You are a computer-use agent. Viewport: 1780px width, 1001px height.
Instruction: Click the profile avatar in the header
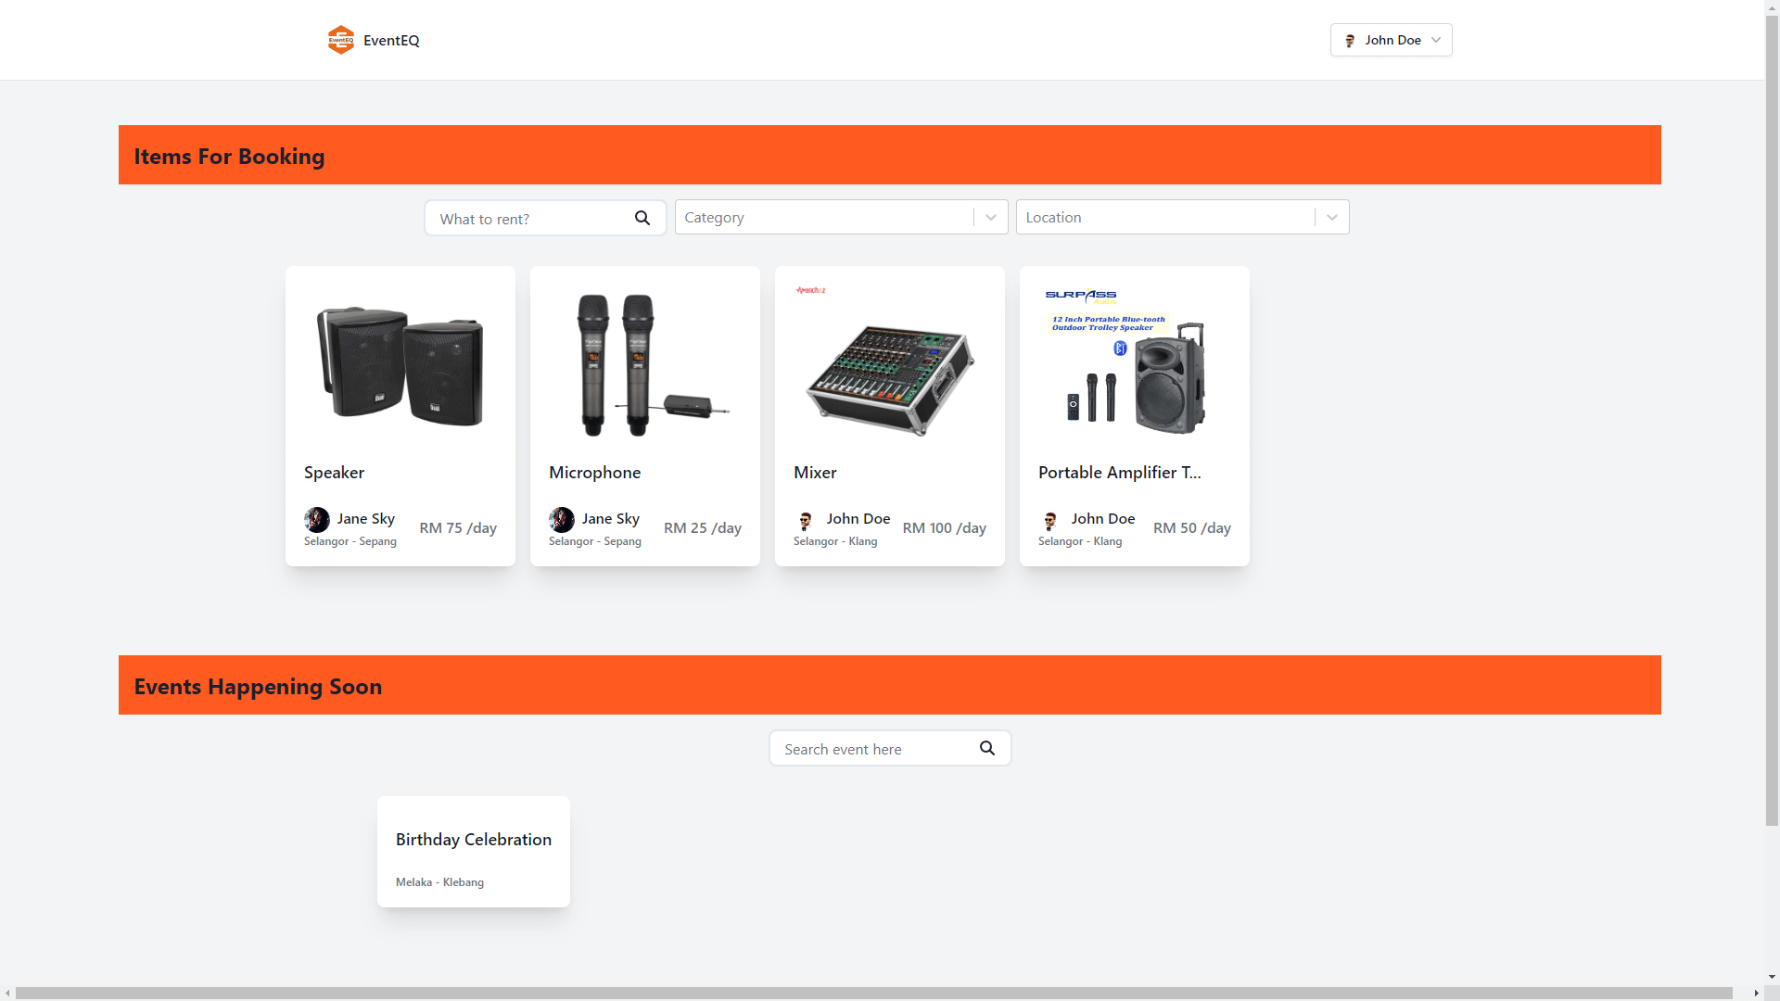click(1351, 40)
